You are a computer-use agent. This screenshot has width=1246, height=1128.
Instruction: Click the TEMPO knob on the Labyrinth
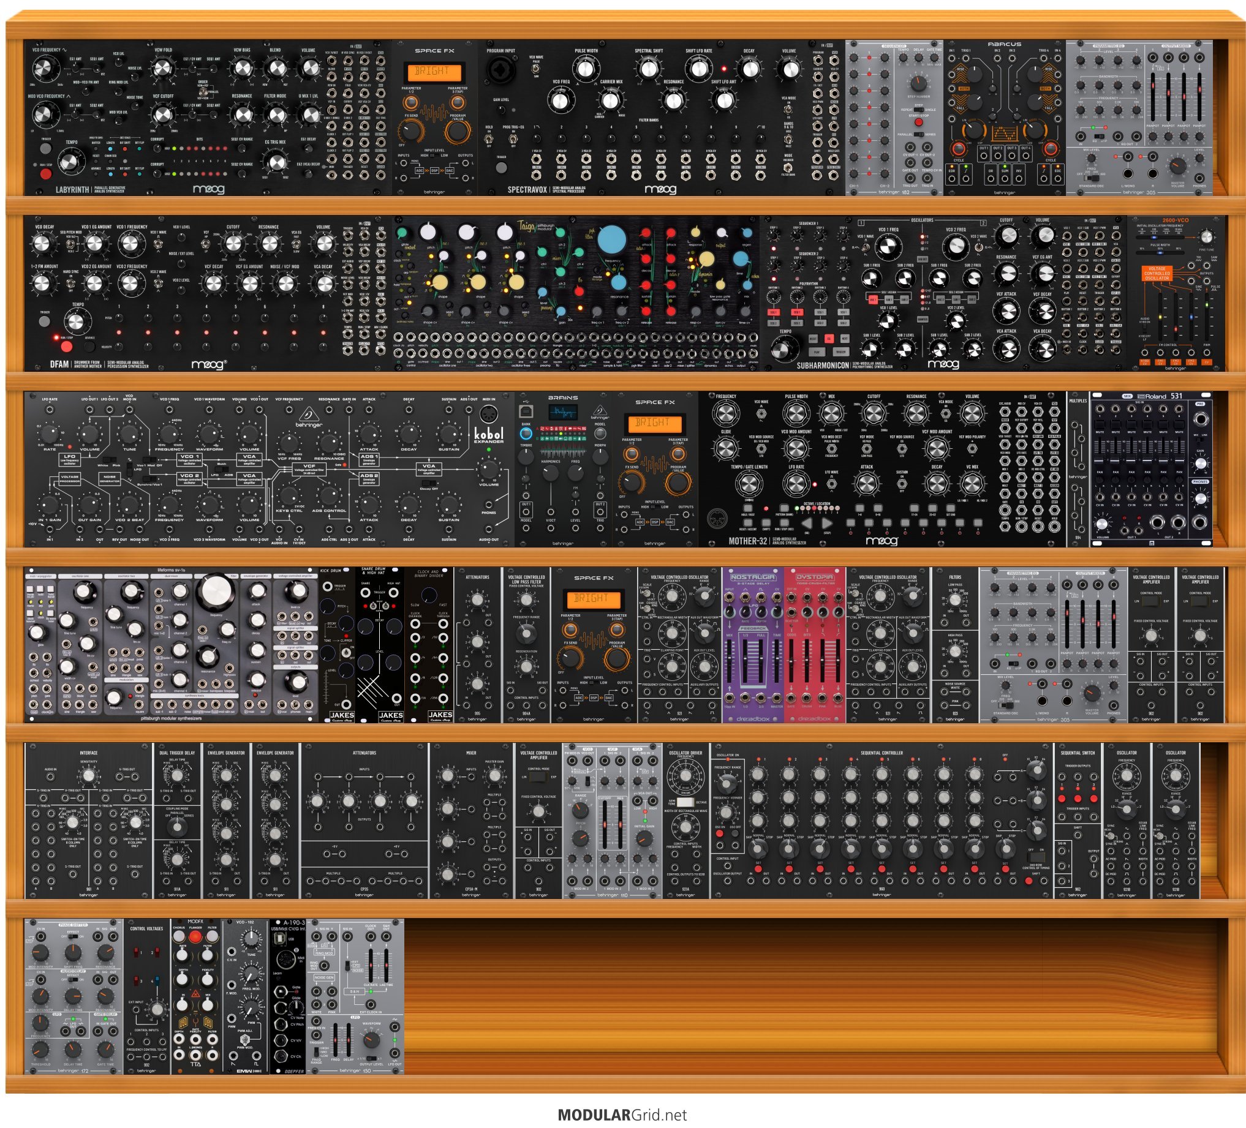coord(72,161)
